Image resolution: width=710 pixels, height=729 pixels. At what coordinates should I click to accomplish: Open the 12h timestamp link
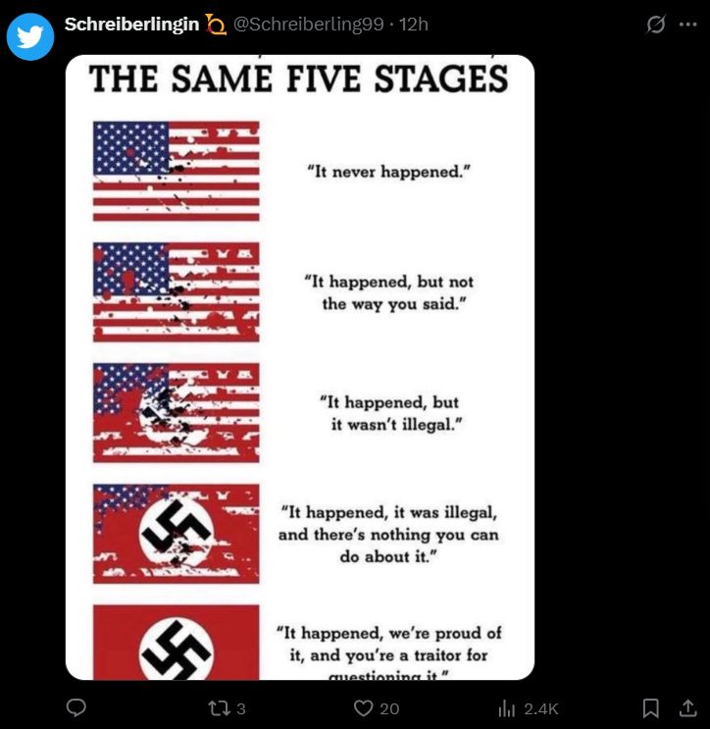pos(414,25)
